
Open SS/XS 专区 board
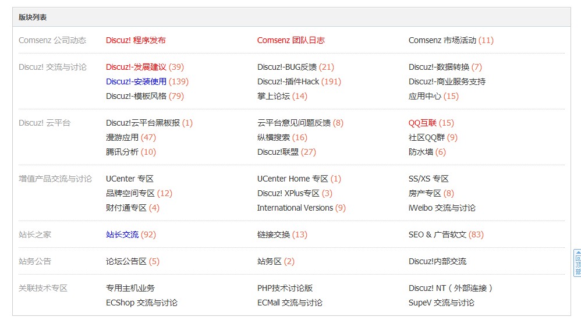[428, 179]
